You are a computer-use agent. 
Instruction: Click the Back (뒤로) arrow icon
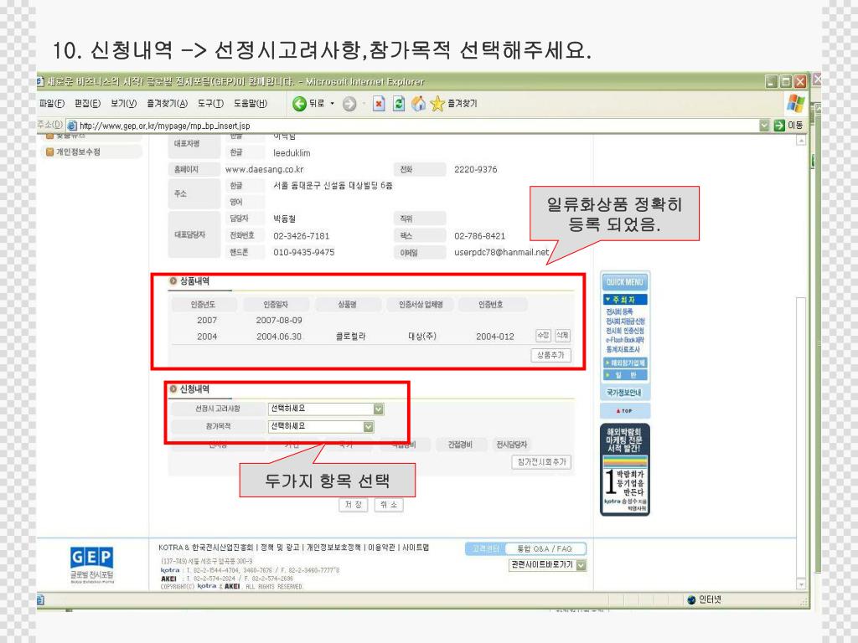tap(299, 103)
